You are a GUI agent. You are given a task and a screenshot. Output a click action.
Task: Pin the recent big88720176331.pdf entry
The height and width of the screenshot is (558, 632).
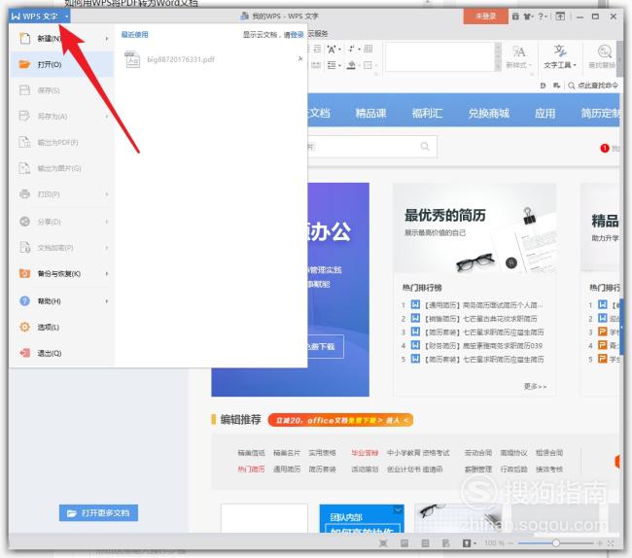[300, 59]
